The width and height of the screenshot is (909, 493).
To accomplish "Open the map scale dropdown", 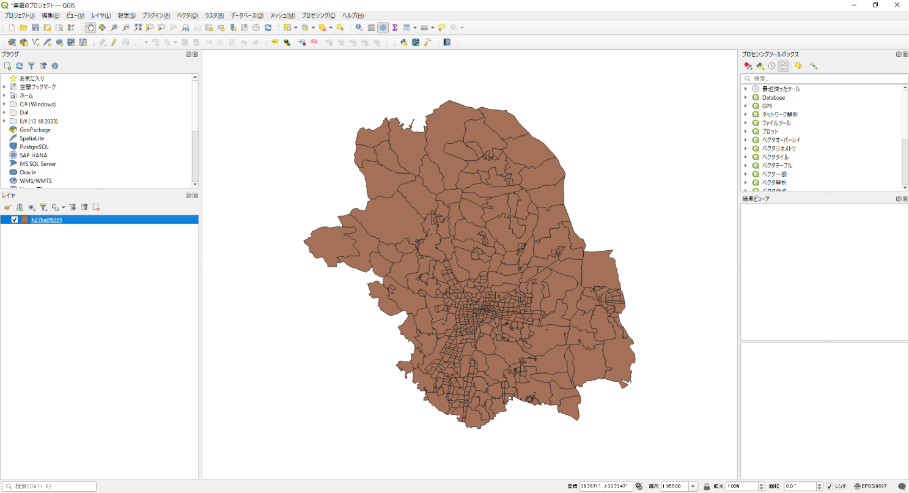I will pos(693,486).
